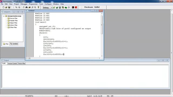Click the Checksum value in the toolbar
This screenshot has width=173, height=97.
pyautogui.click(x=97, y=7)
